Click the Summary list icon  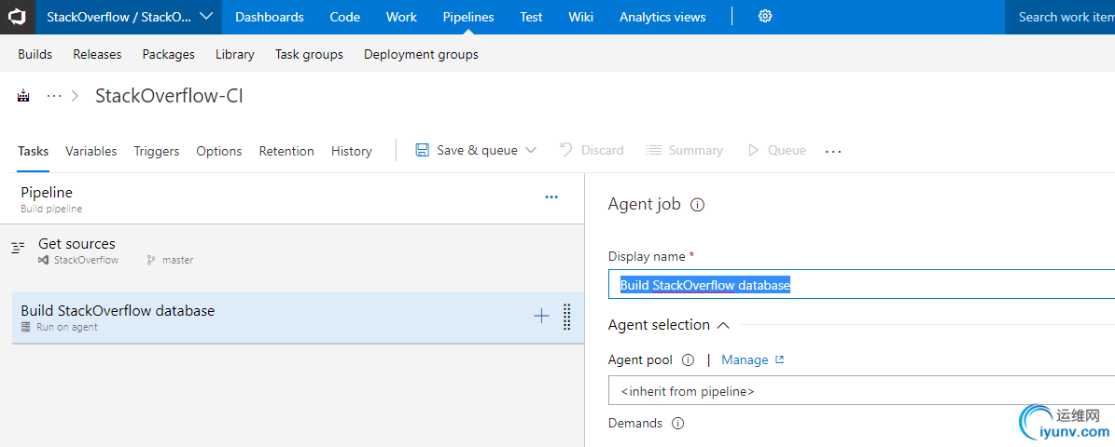coord(653,151)
